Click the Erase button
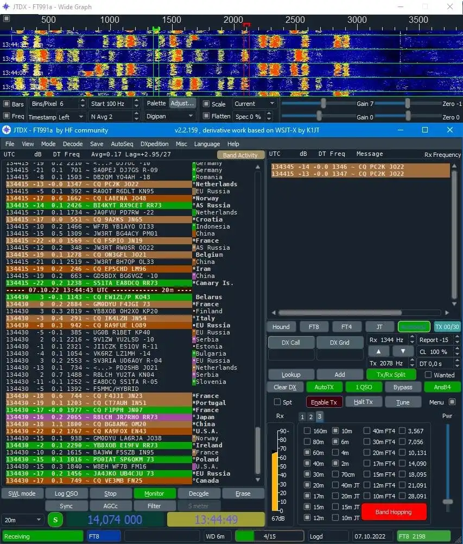 click(x=243, y=494)
